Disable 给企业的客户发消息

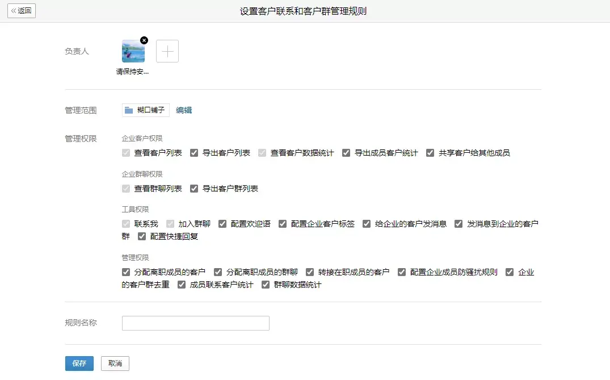(x=366, y=224)
